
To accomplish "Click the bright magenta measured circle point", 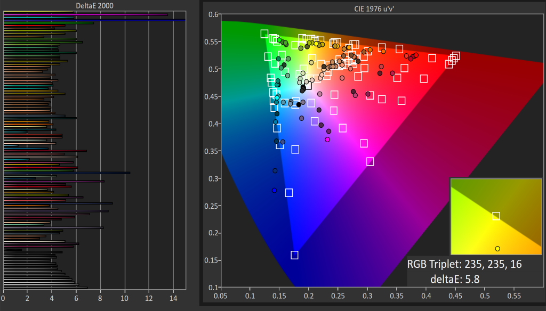I will [x=327, y=140].
